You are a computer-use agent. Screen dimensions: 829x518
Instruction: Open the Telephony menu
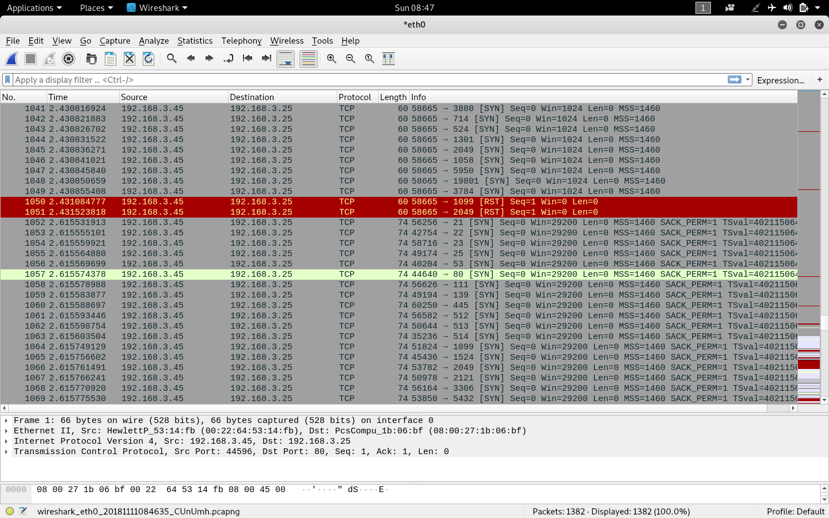tap(241, 41)
